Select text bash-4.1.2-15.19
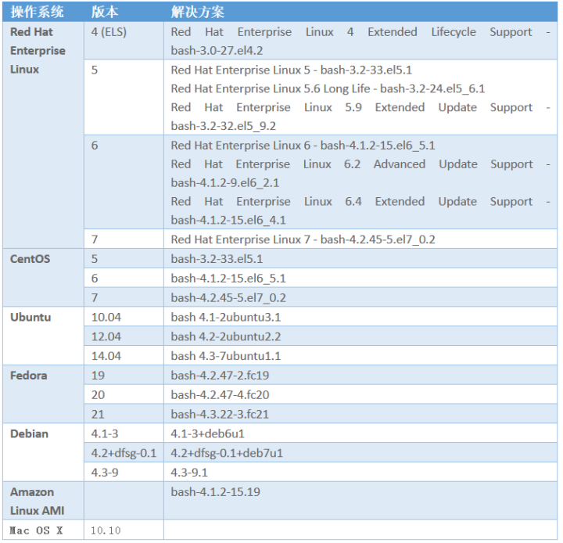This screenshot has width=563, height=543. tap(216, 492)
